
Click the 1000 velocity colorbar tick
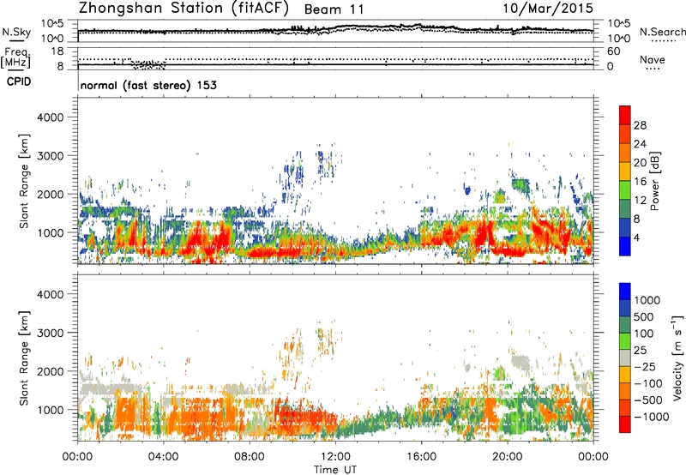(x=647, y=300)
